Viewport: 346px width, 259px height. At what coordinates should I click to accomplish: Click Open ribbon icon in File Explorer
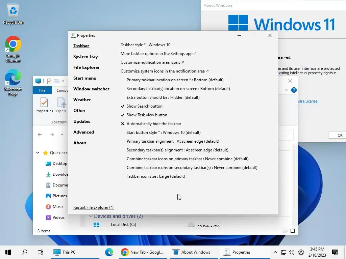pyautogui.click(x=61, y=105)
